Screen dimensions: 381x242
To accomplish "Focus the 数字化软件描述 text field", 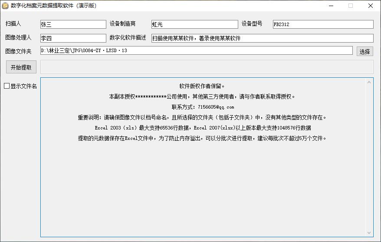I will 262,38.
